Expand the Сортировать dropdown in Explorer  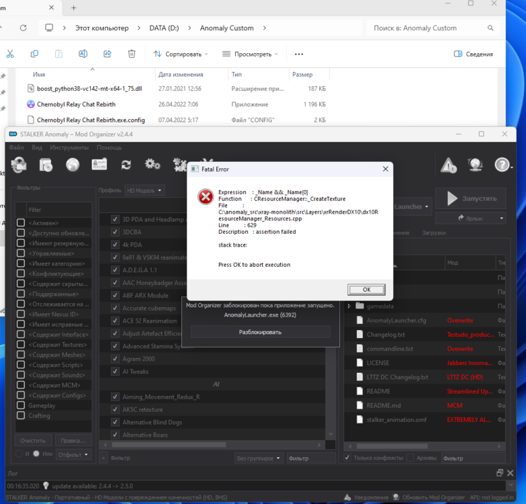click(x=181, y=54)
